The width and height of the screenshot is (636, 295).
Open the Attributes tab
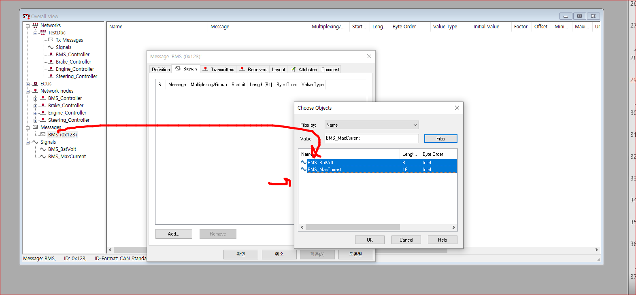point(304,70)
